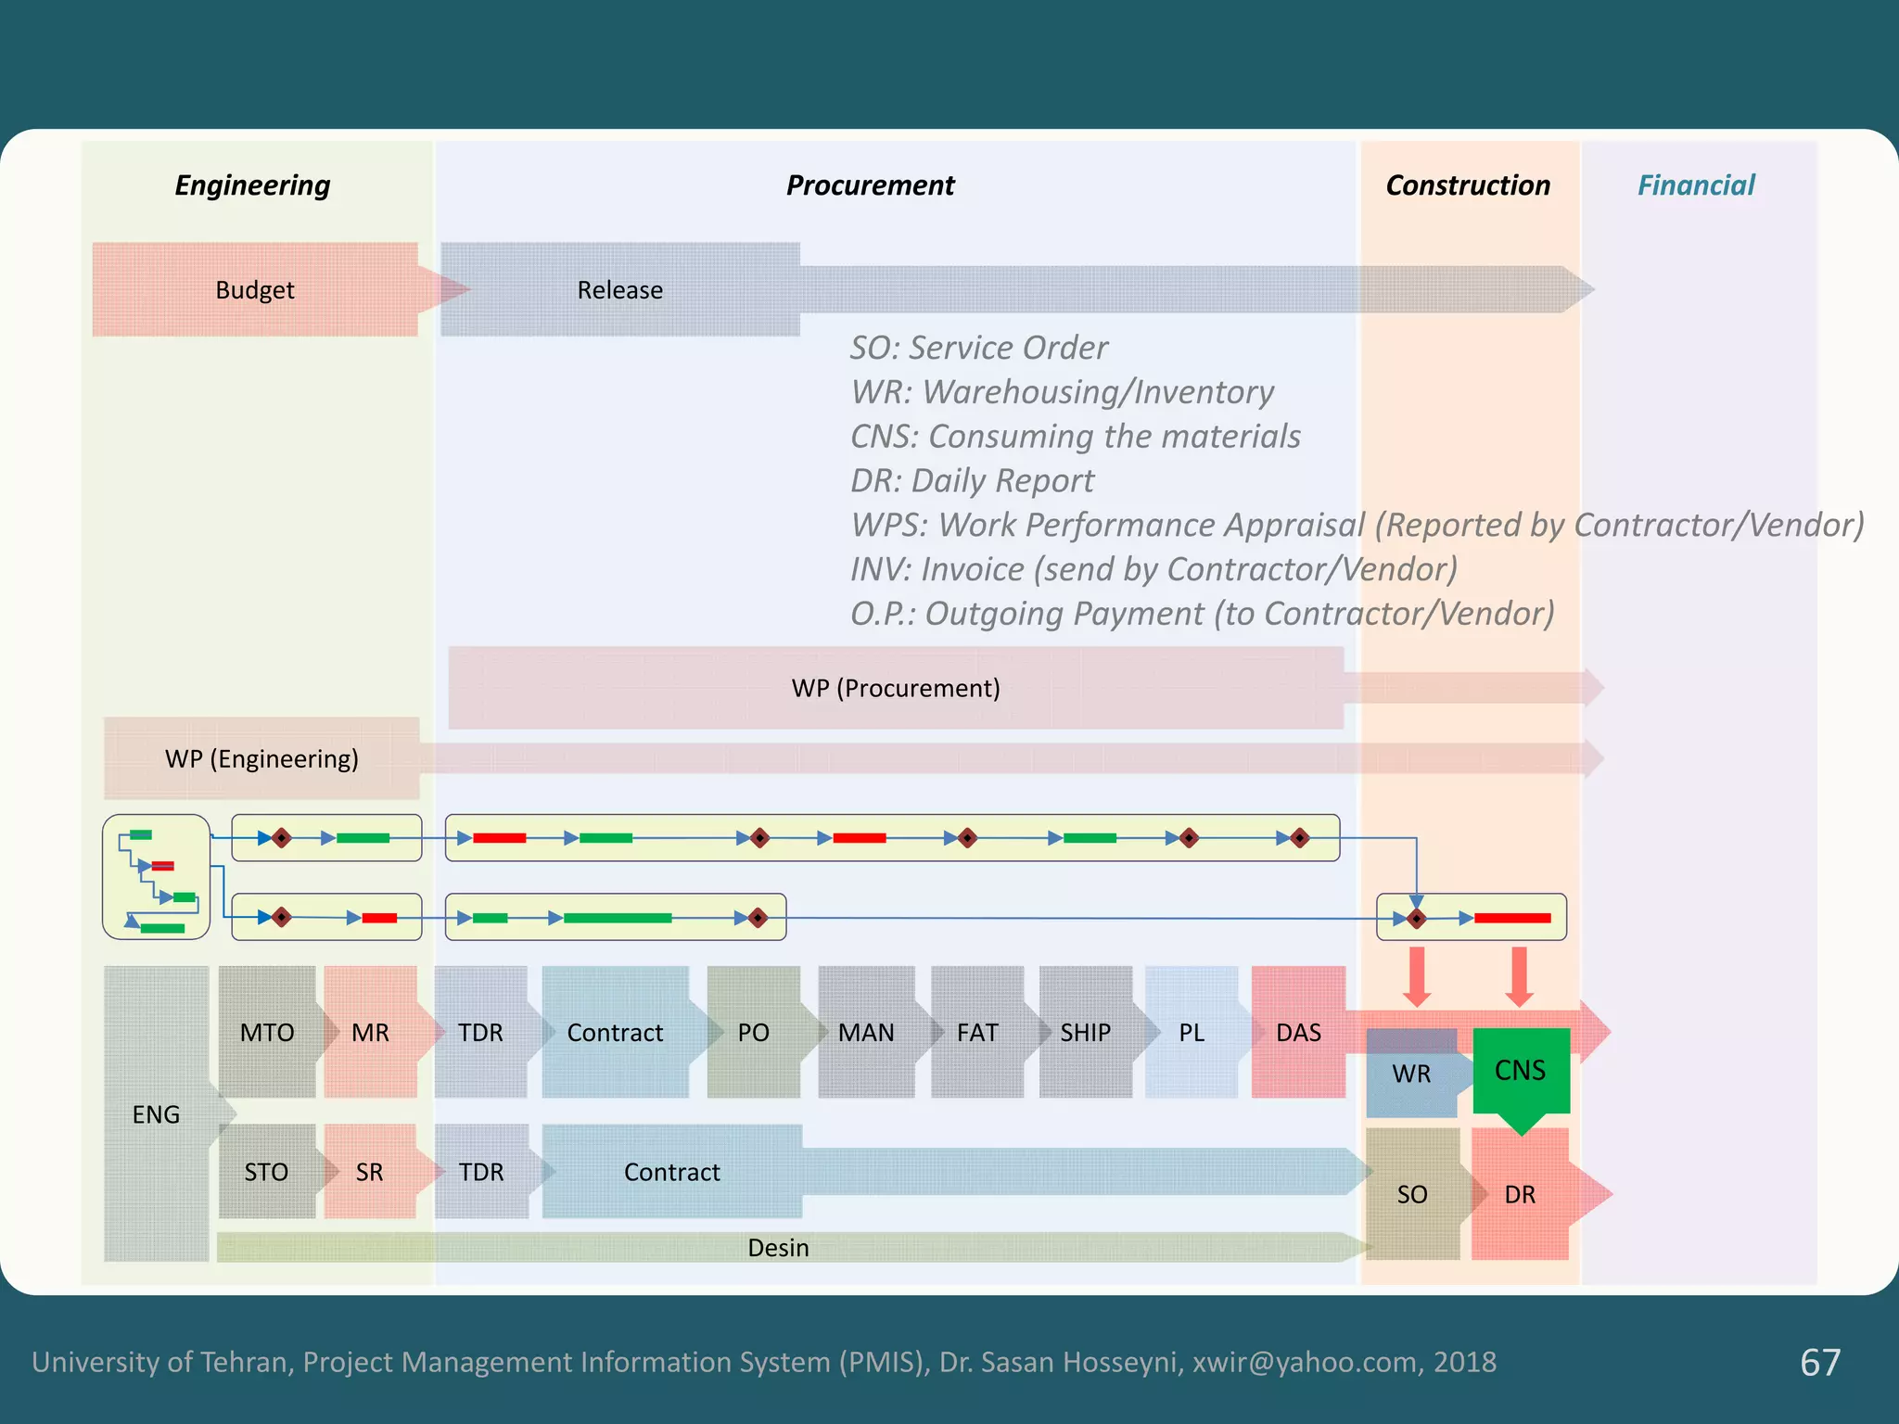The width and height of the screenshot is (1899, 1424).
Task: Select the Engineering column header
Action: [x=252, y=185]
